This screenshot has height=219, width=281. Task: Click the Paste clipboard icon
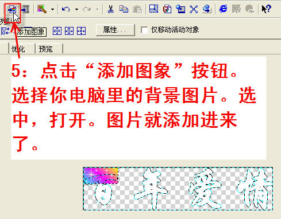click(137, 9)
